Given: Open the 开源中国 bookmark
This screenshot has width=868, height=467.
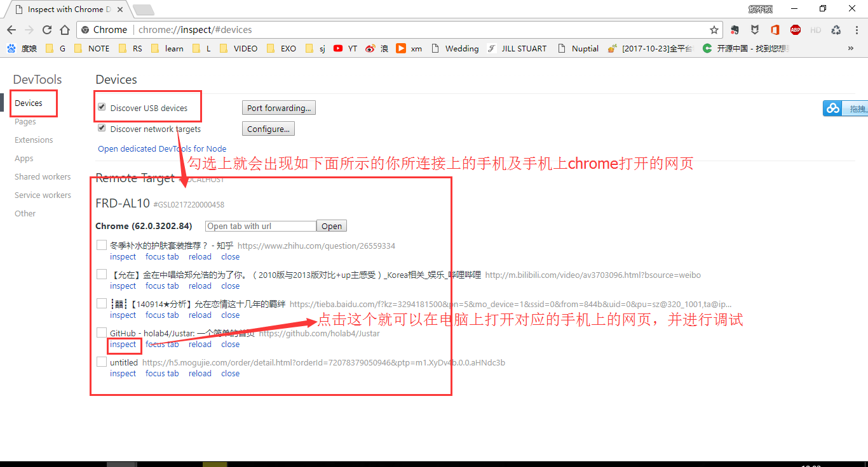Looking at the screenshot, I should 746,48.
